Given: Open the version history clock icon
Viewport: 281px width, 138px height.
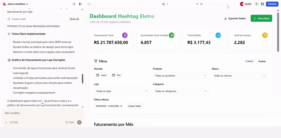Looking at the screenshot, I should 74,4.
